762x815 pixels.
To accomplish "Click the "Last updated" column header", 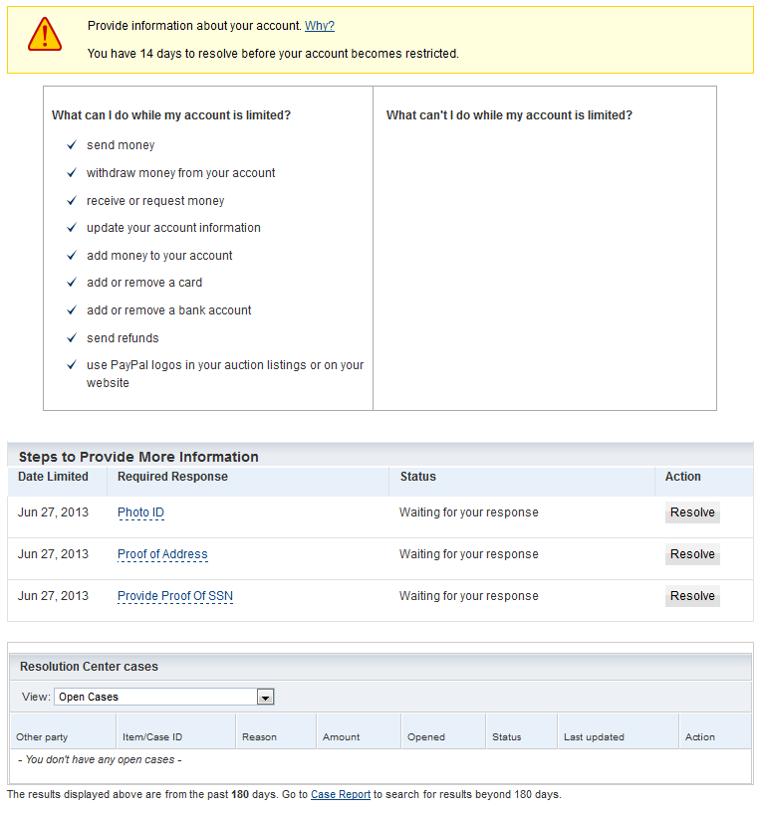I will (594, 737).
